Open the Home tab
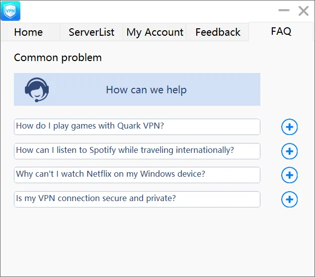Screen dimensions: 315x277 [x=28, y=32]
